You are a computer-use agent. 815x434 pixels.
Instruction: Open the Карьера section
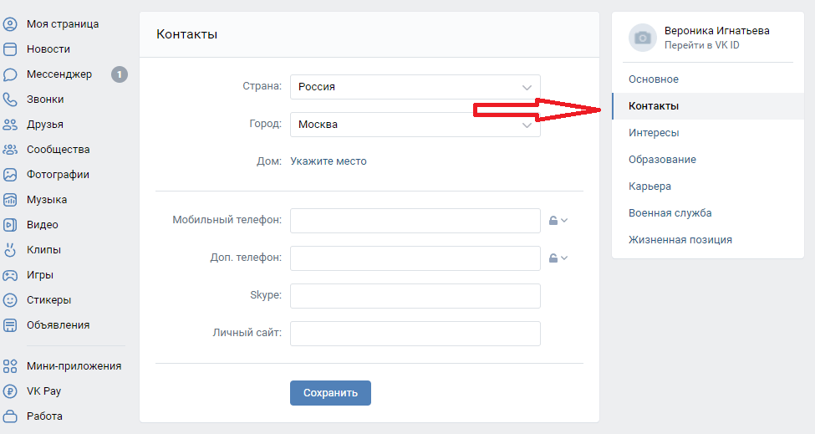pos(649,186)
